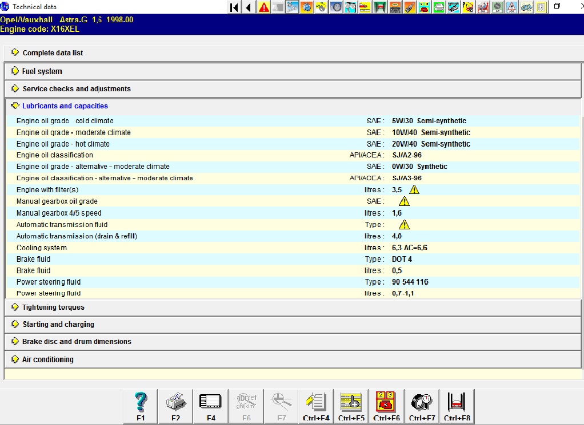584x425 pixels.
Task: Click the Ctrl+F7 tyre and gauge button
Action: 422,406
